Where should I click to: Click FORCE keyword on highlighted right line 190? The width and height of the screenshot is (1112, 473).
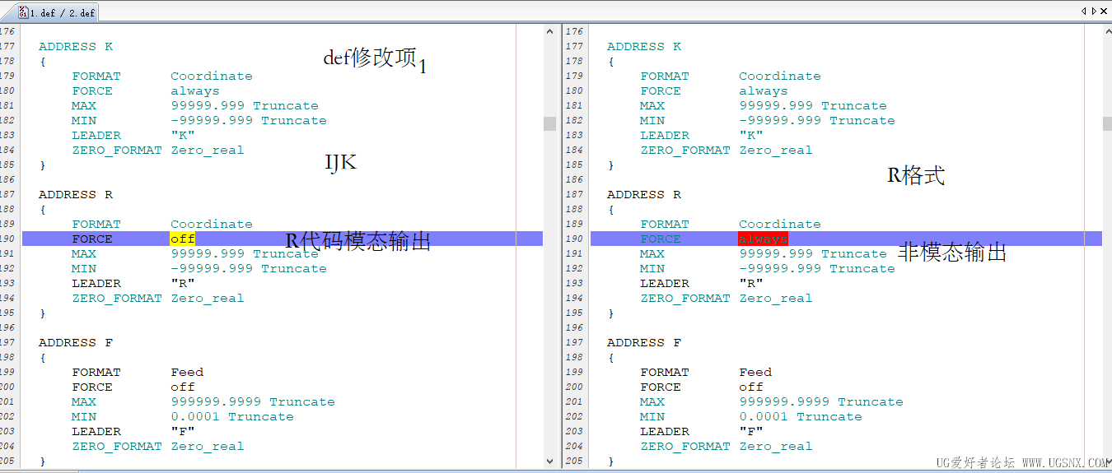[661, 239]
